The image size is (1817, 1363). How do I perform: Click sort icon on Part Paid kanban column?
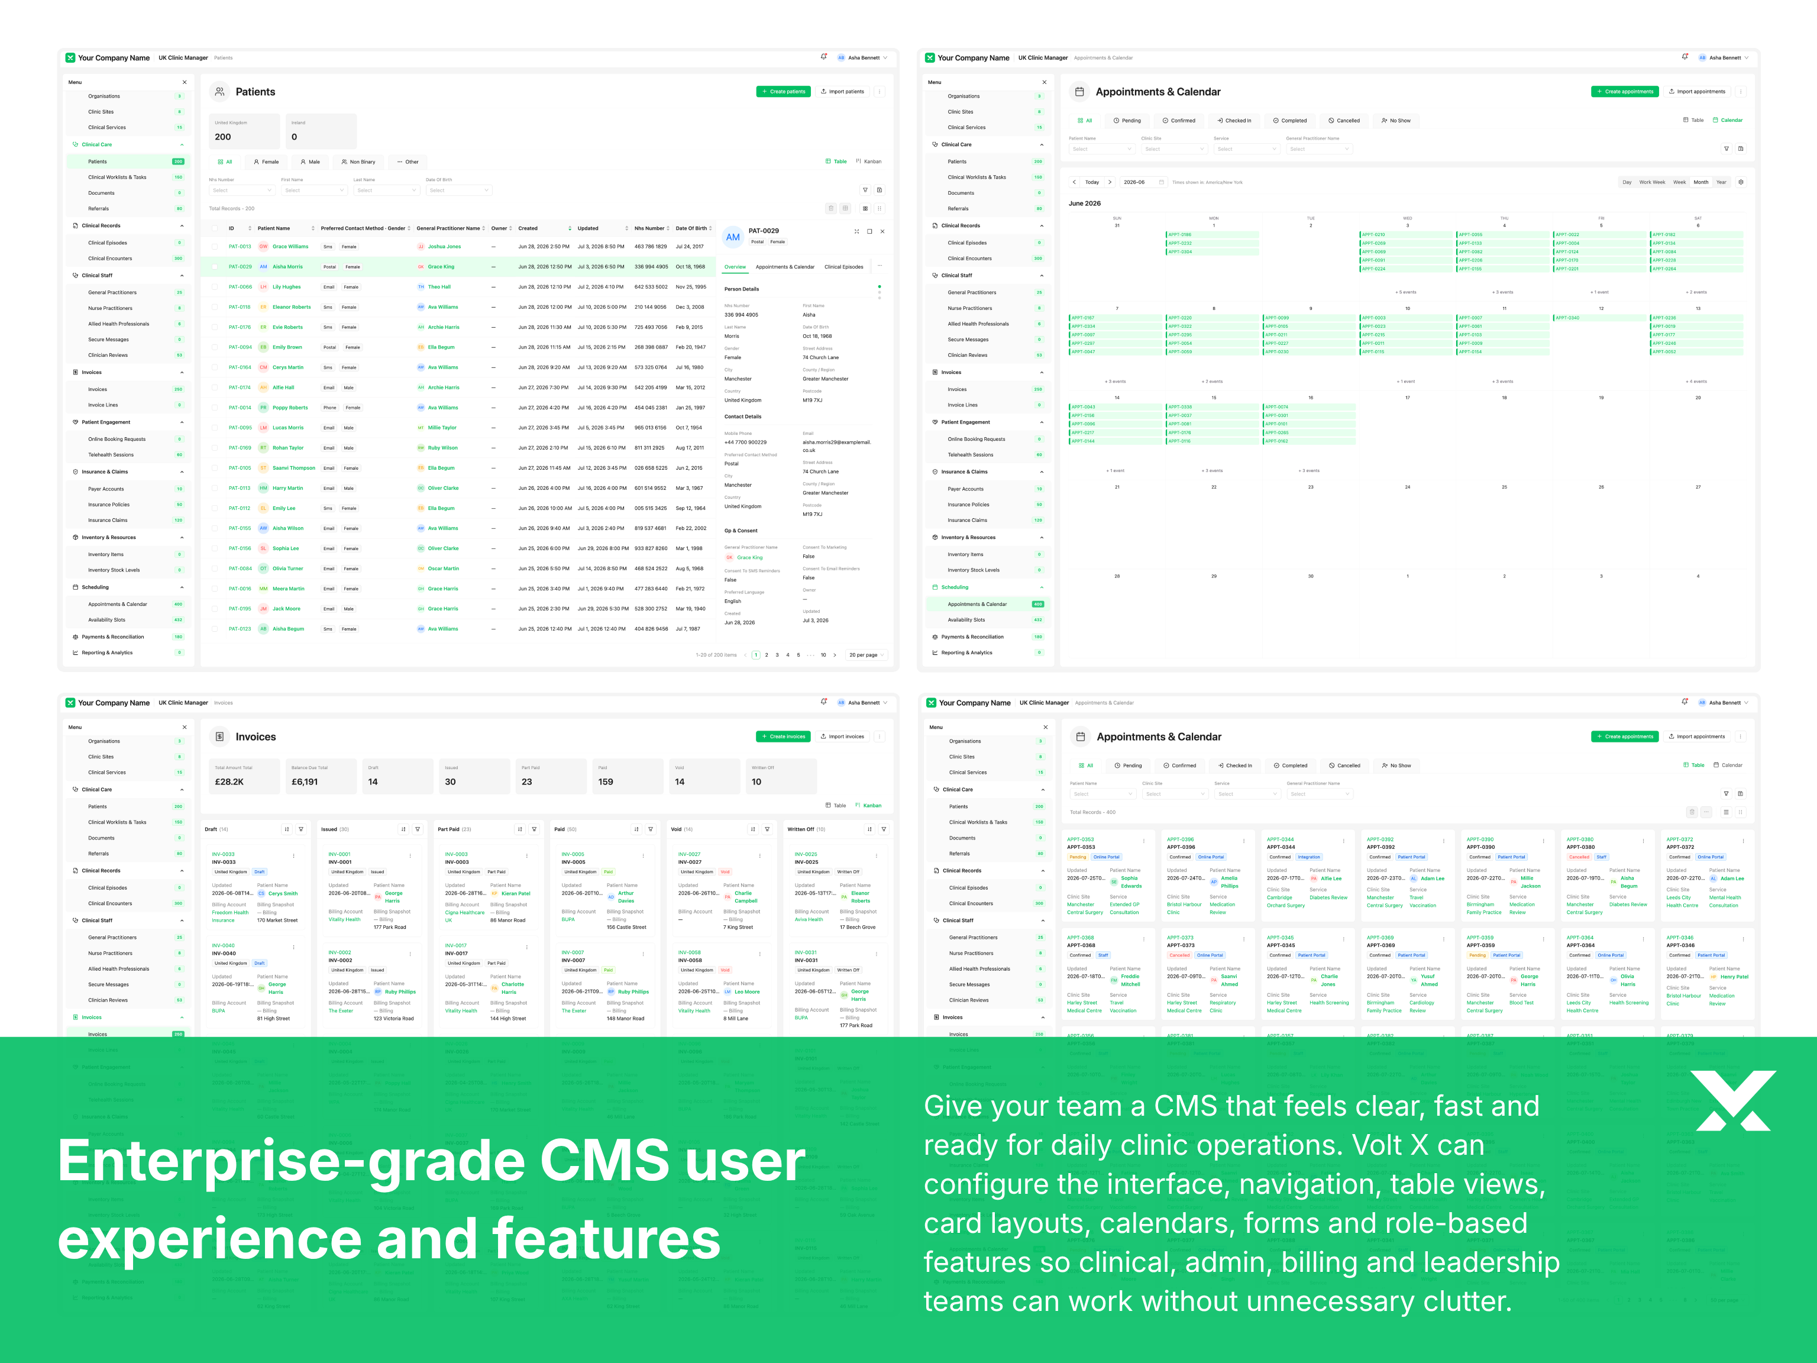[520, 830]
